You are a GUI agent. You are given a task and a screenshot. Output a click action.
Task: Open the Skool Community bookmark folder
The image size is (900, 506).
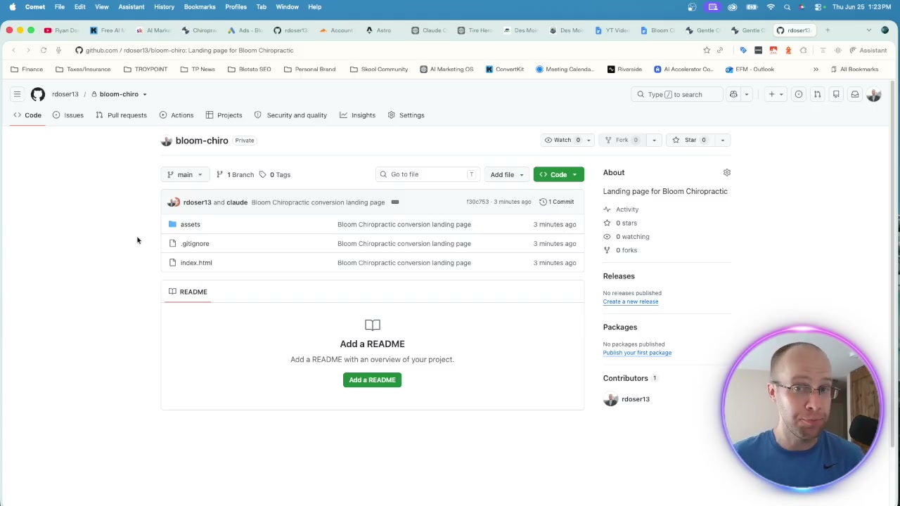pyautogui.click(x=378, y=69)
